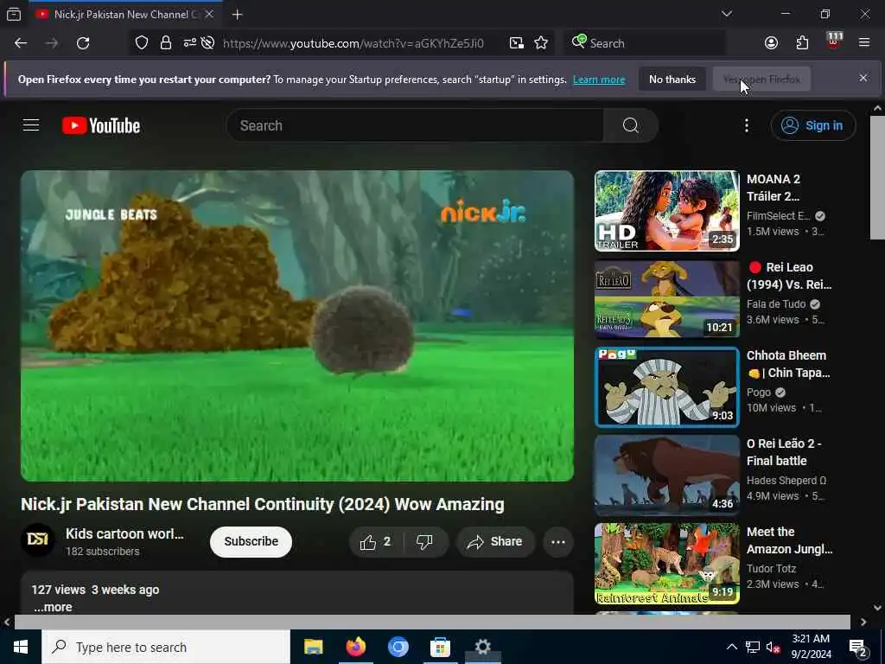Viewport: 885px width, 664px height.
Task: Open the muted volume tray icon
Action: [774, 647]
